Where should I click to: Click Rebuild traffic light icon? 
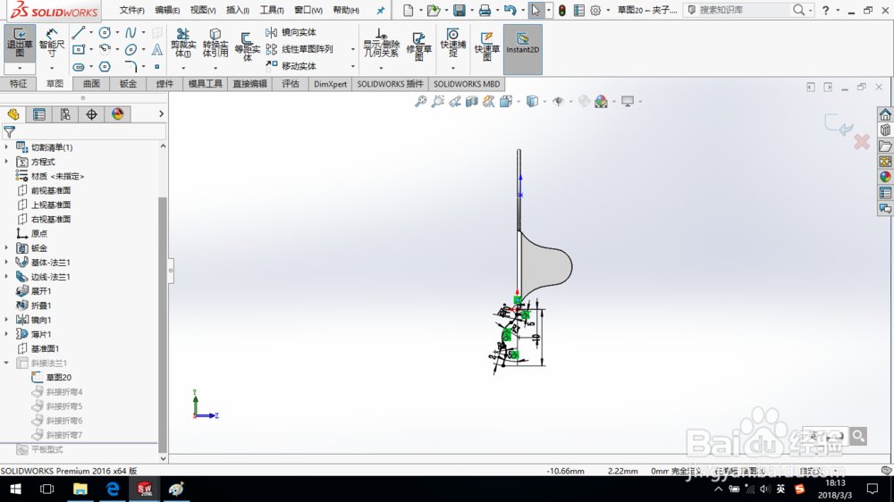(x=562, y=10)
